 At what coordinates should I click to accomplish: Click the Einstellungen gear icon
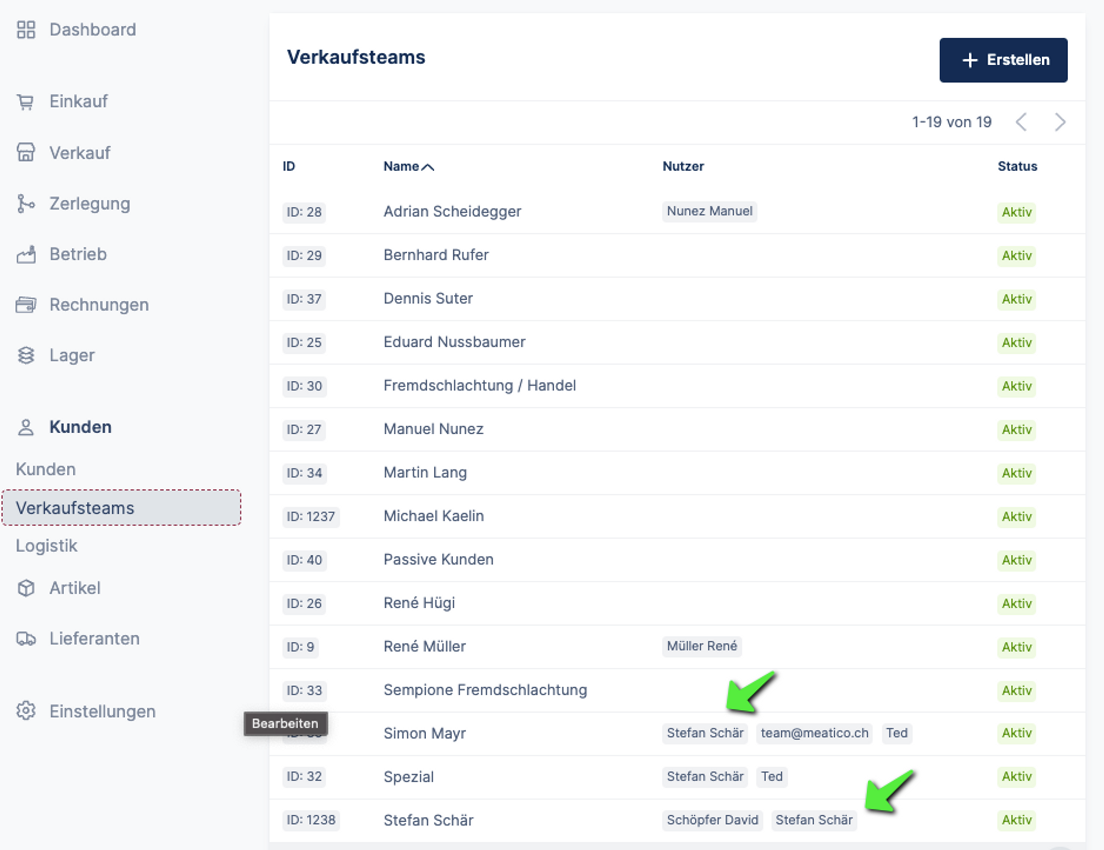(26, 711)
